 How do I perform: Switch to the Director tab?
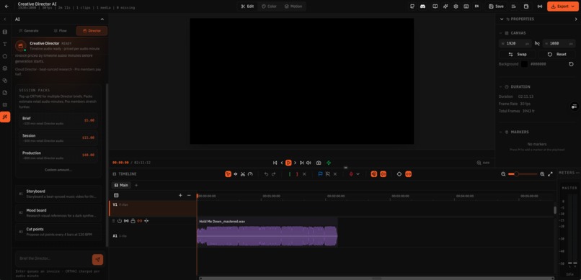pyautogui.click(x=92, y=31)
